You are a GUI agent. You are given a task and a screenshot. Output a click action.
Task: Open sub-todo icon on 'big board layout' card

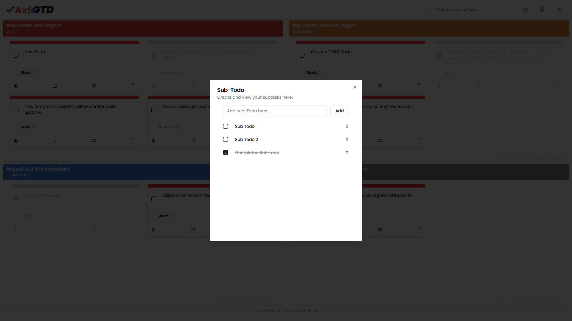coord(380,229)
